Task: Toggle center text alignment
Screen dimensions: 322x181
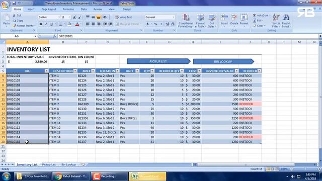Action: [x=93, y=24]
